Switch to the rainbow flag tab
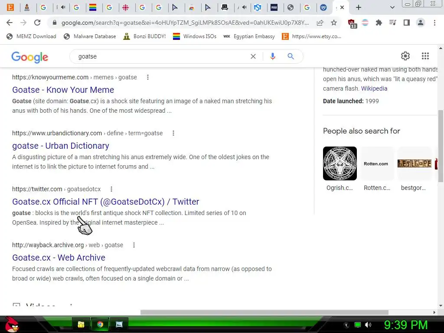Image resolution: width=444 pixels, height=333 pixels. click(x=93, y=7)
